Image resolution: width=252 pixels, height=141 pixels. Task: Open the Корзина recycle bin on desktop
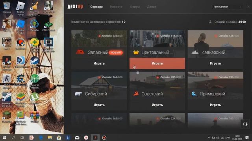(x=7, y=7)
